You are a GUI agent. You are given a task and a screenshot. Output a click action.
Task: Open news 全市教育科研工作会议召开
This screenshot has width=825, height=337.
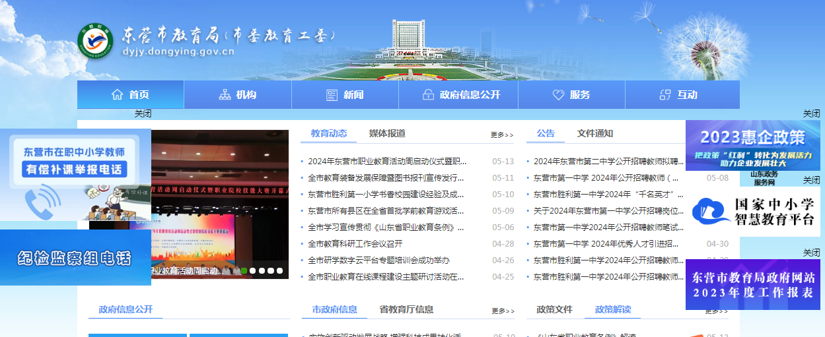355,243
